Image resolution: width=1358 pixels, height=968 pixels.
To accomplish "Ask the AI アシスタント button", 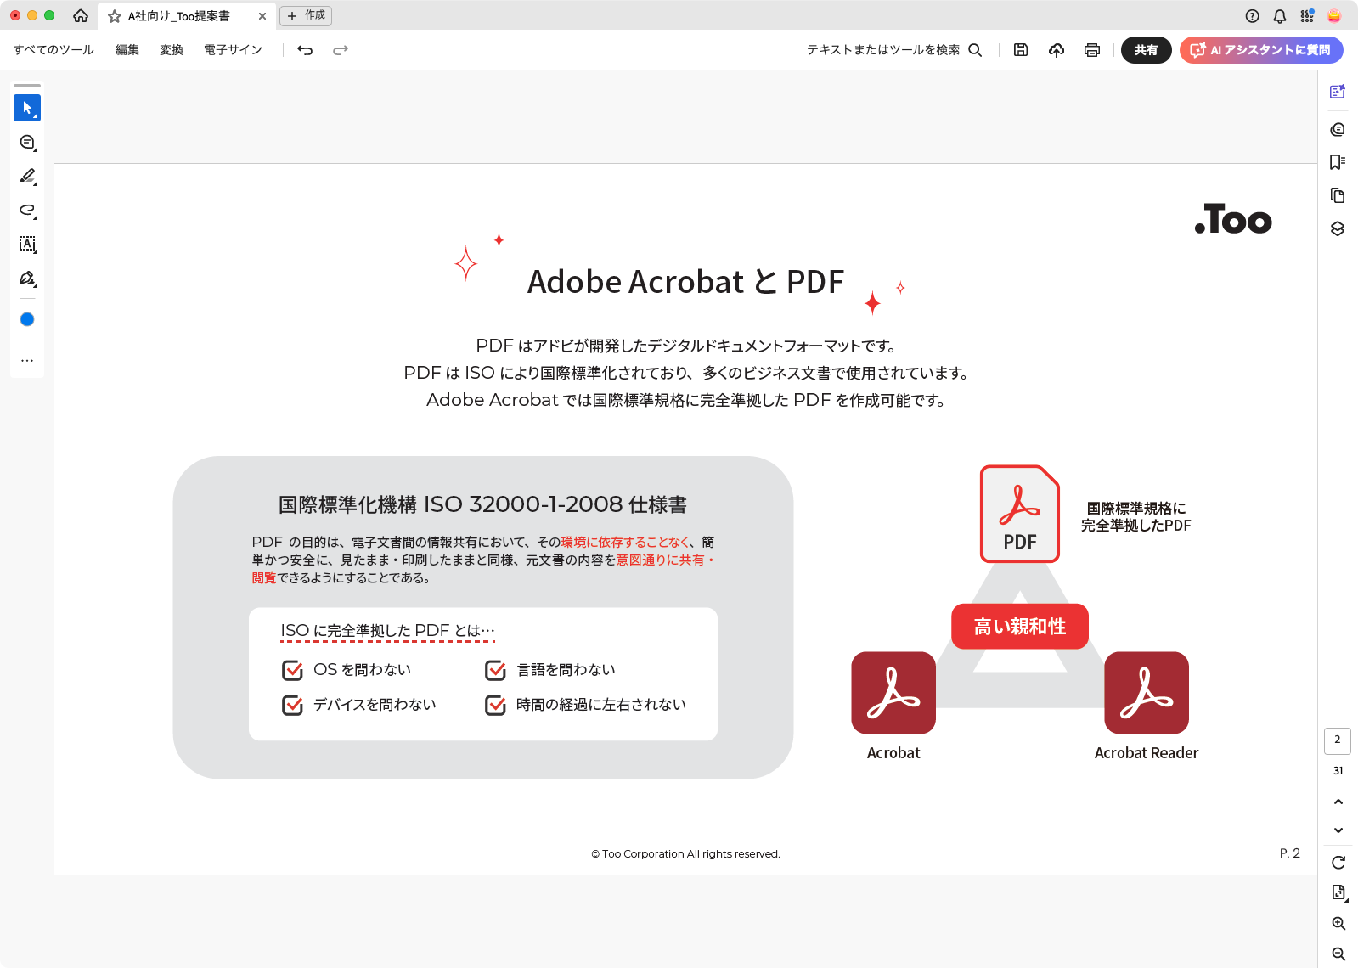I will click(1261, 50).
